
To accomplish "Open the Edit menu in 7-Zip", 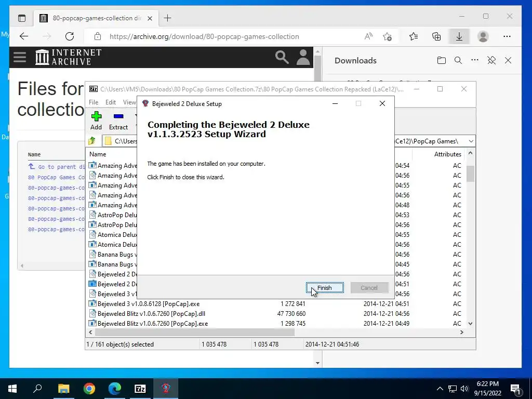I will coord(111,102).
